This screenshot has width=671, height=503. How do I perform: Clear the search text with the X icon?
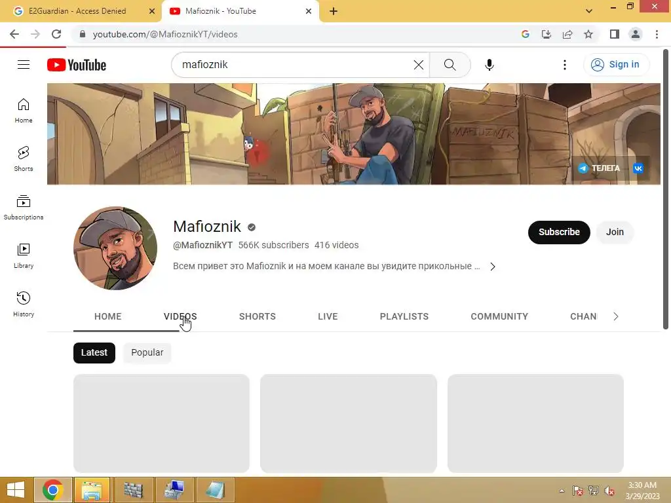(x=419, y=65)
